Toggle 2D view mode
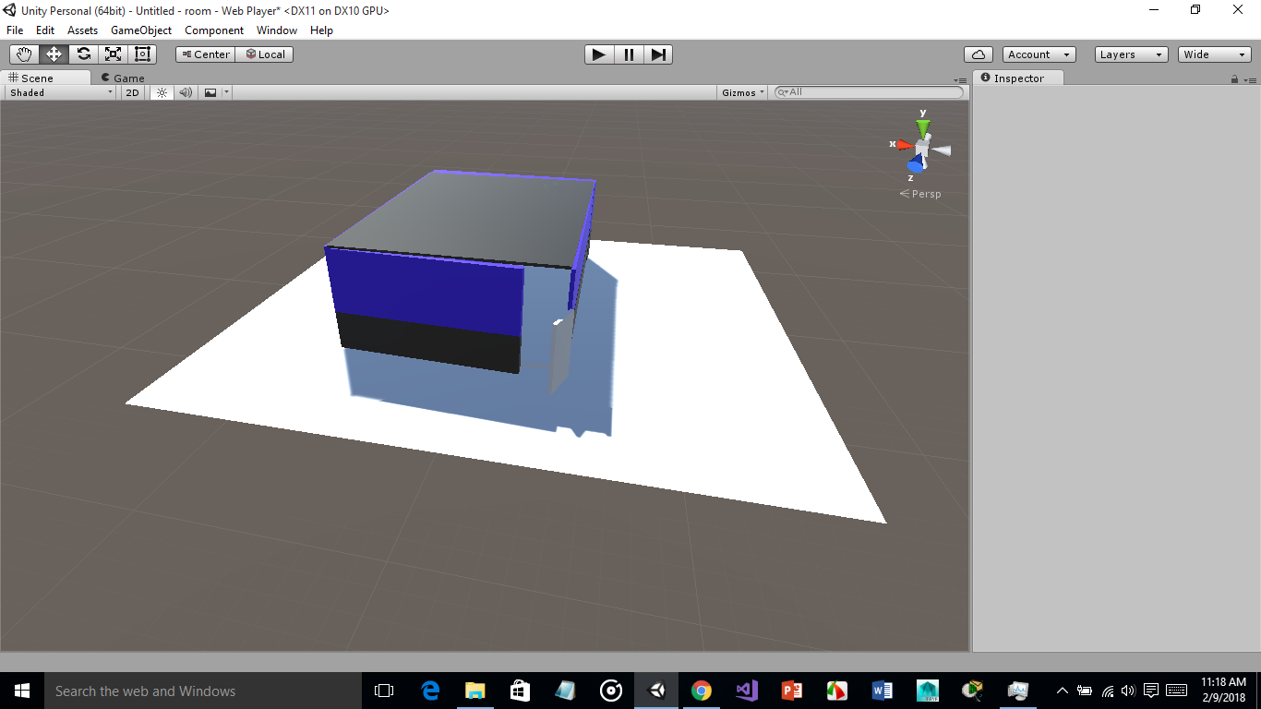1261x709 pixels. [x=132, y=92]
